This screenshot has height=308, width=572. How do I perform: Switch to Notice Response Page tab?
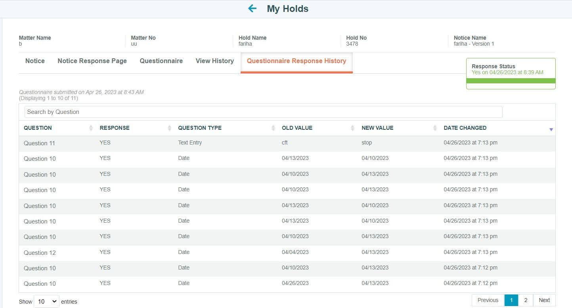click(x=92, y=61)
